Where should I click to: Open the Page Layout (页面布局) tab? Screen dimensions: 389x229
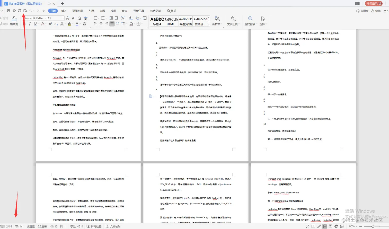coord(77,11)
